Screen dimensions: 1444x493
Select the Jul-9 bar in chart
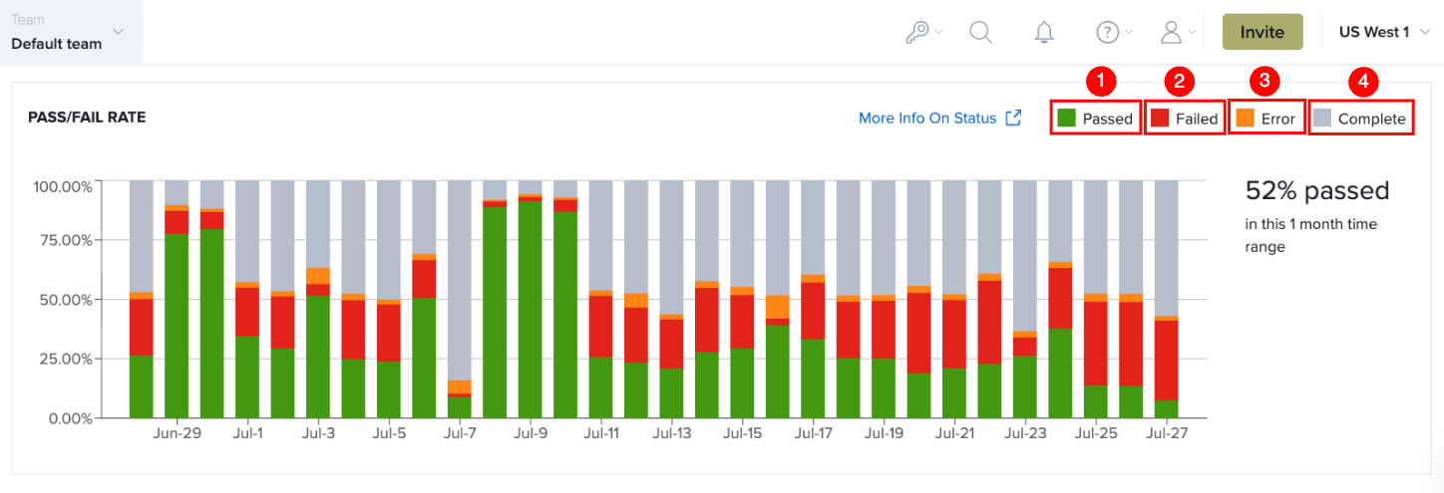pos(530,299)
